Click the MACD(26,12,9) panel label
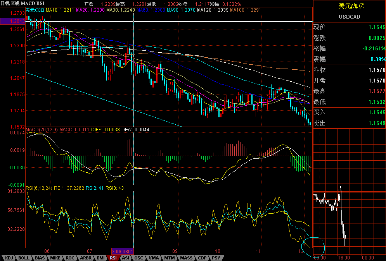Screen dimensions: 386x261 click(42, 129)
